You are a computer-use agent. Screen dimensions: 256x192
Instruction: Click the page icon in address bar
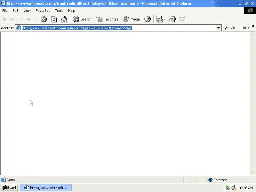[19, 28]
